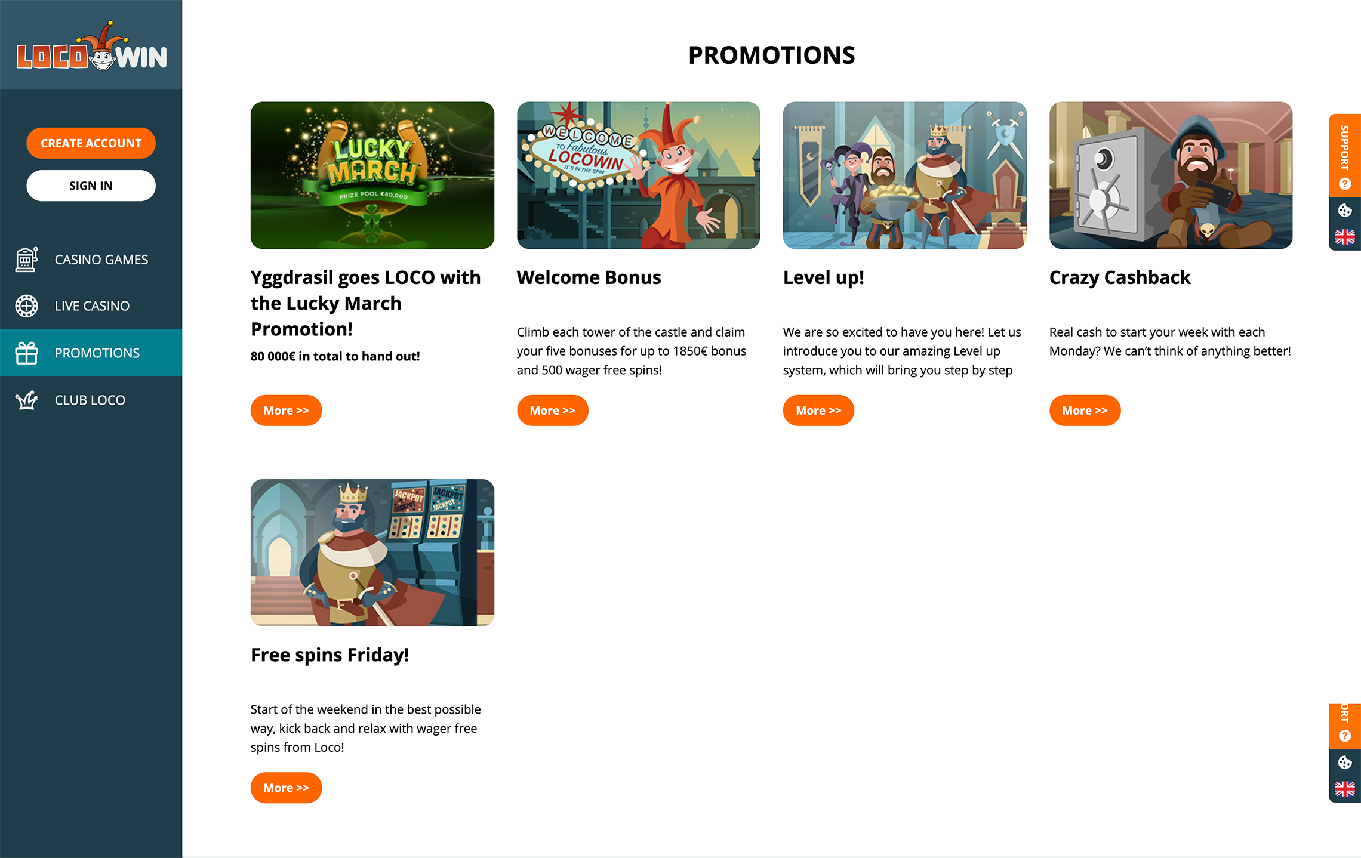This screenshot has height=858, width=1361.
Task: Click the slot machine Casino Games icon
Action: 26,260
